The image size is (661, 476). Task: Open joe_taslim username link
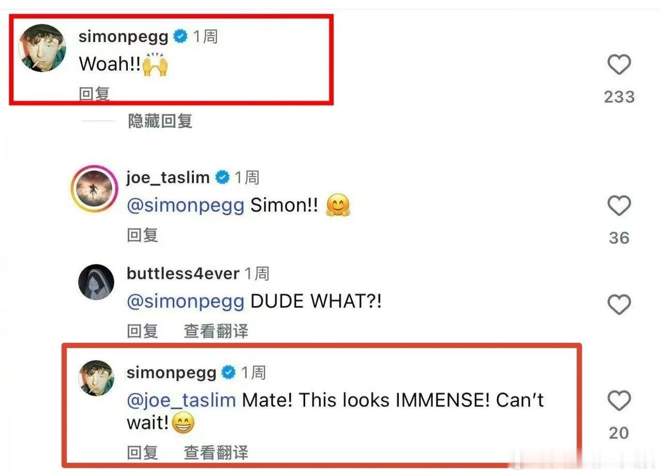168,178
